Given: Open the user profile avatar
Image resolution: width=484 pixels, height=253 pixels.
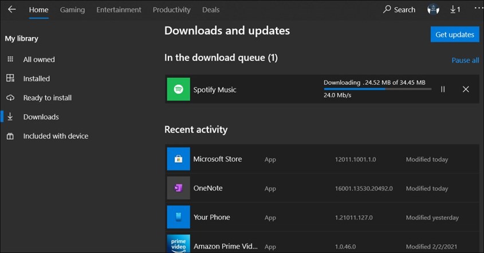Looking at the screenshot, I should 434,10.
